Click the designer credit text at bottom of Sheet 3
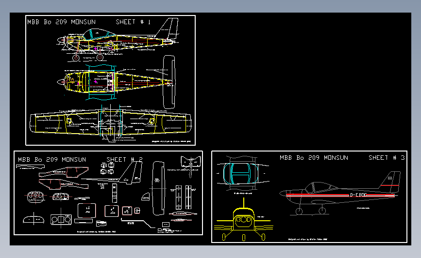The image size is (421, 258). [x=308, y=239]
